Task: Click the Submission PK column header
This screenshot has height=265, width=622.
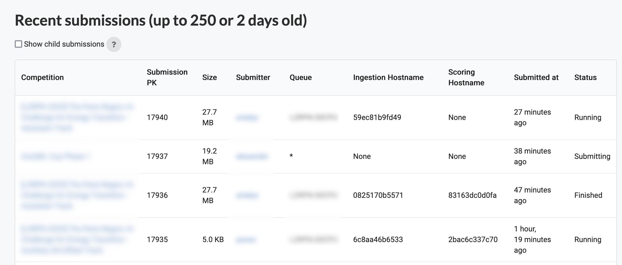Action: [167, 77]
